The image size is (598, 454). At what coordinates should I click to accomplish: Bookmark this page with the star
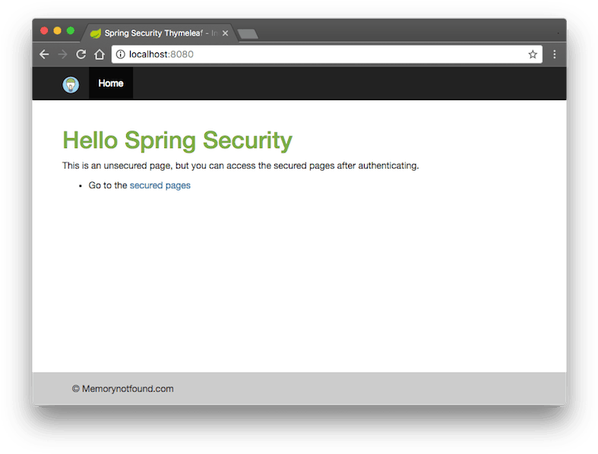click(x=533, y=55)
